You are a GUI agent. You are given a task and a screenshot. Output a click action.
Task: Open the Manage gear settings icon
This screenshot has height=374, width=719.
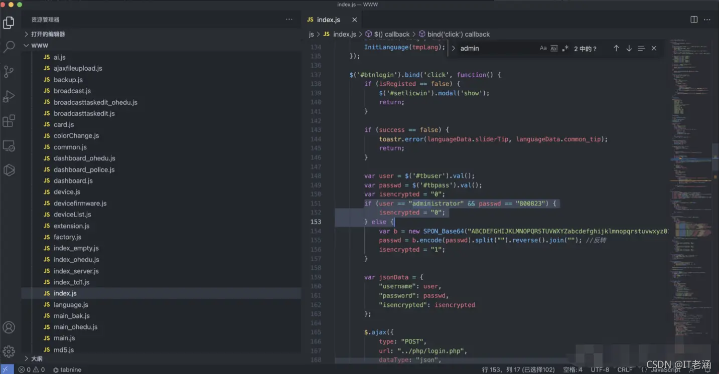[9, 351]
